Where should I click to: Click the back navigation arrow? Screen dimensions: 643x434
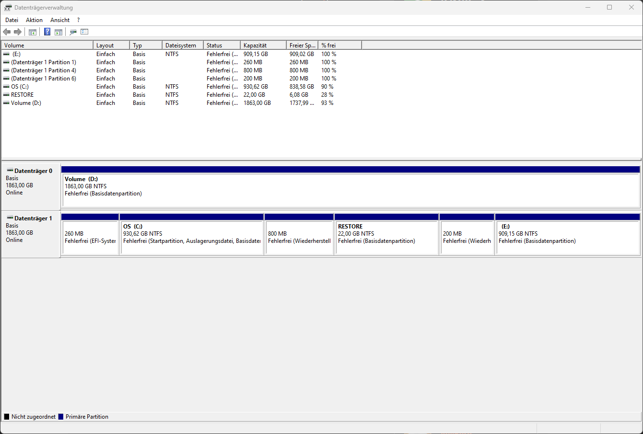point(7,32)
